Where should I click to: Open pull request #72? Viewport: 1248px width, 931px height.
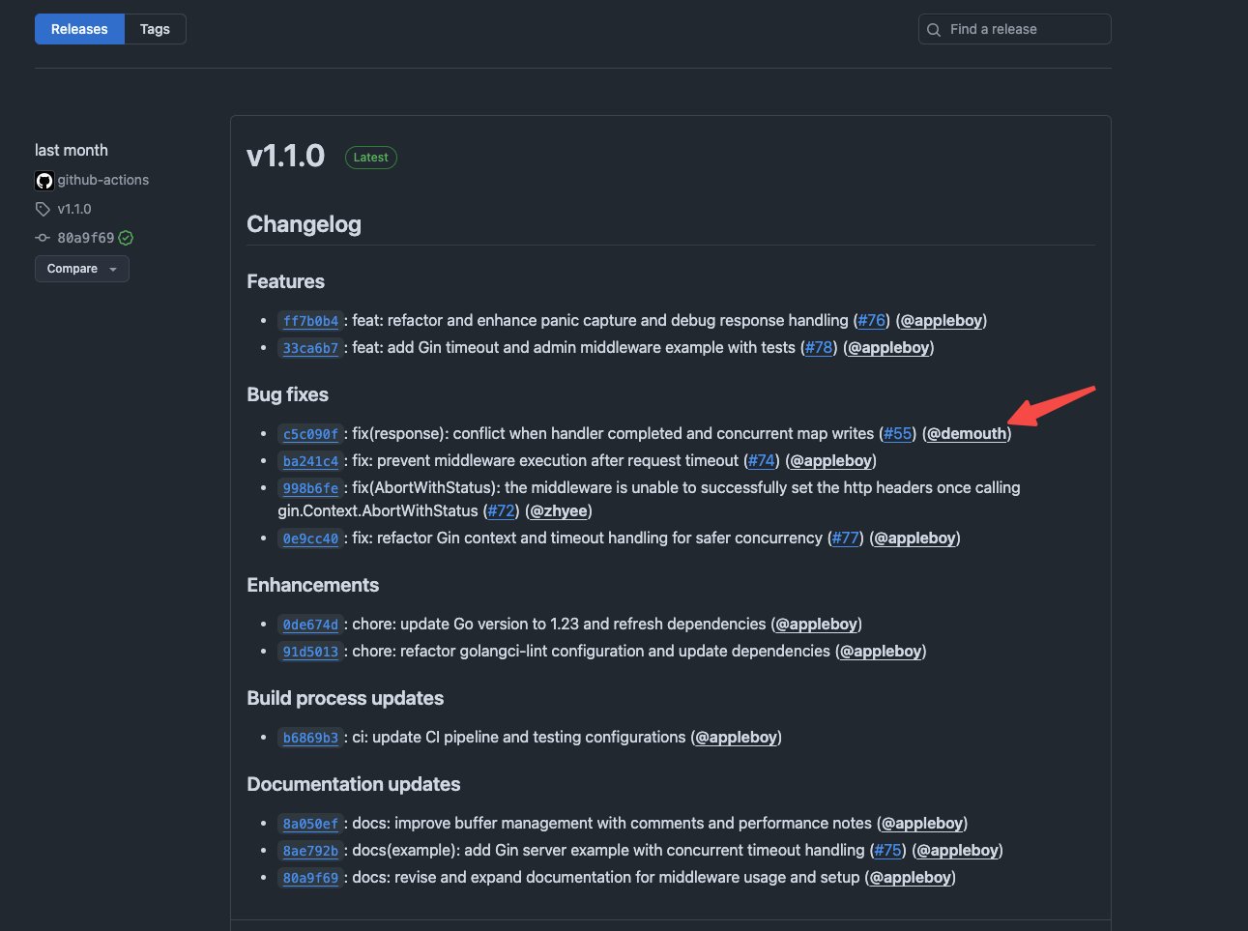pos(501,510)
